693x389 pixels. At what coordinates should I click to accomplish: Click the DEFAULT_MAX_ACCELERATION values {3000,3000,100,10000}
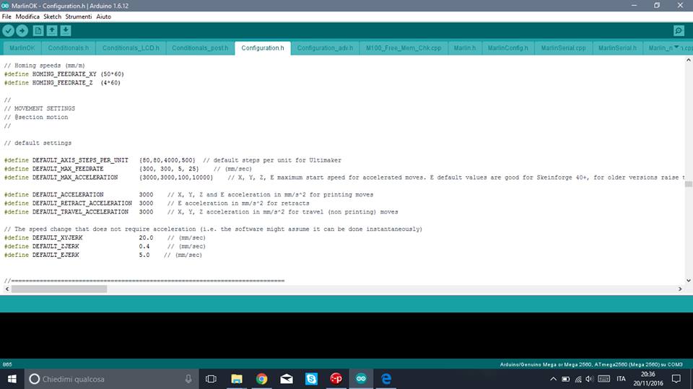(176, 178)
